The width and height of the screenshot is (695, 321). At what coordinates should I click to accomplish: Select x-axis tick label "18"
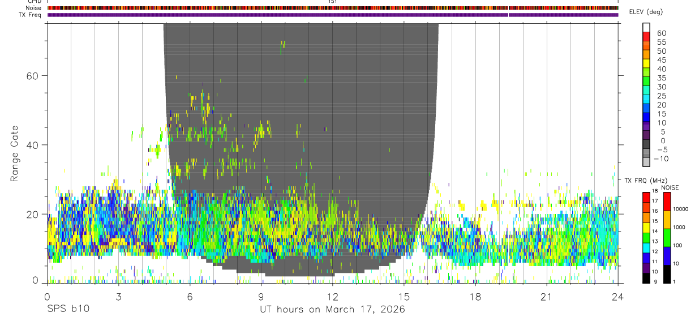(x=475, y=297)
